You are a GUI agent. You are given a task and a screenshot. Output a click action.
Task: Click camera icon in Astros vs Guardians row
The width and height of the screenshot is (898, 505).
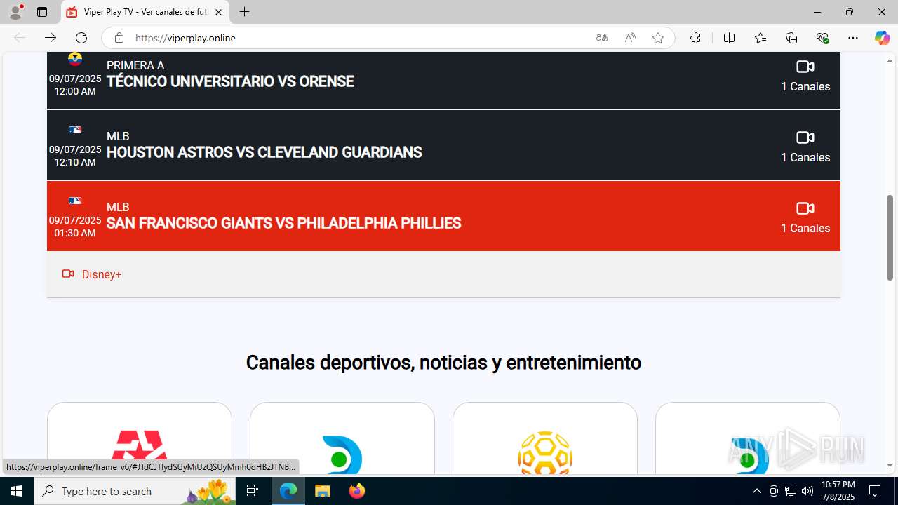click(805, 137)
